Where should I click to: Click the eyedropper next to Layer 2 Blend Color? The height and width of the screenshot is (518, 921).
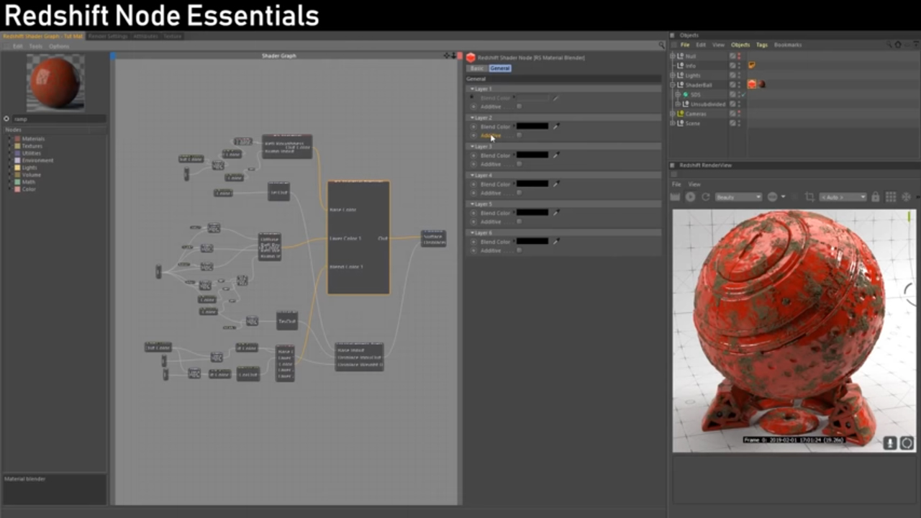[x=556, y=126]
